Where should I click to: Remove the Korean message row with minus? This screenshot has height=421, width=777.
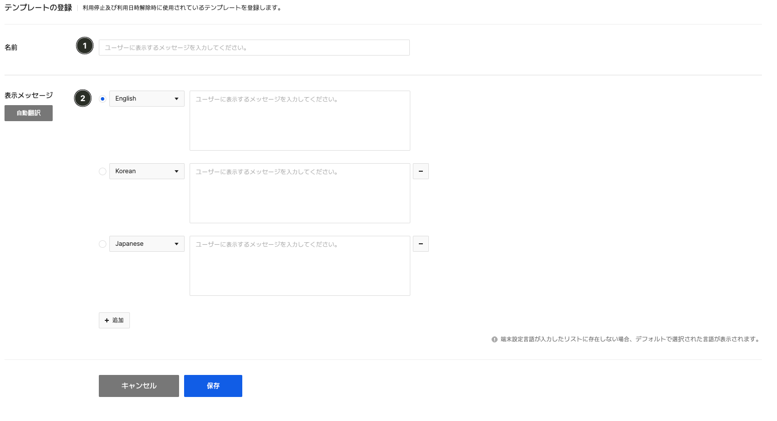coord(421,171)
